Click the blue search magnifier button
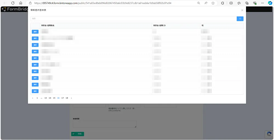 click(240, 19)
